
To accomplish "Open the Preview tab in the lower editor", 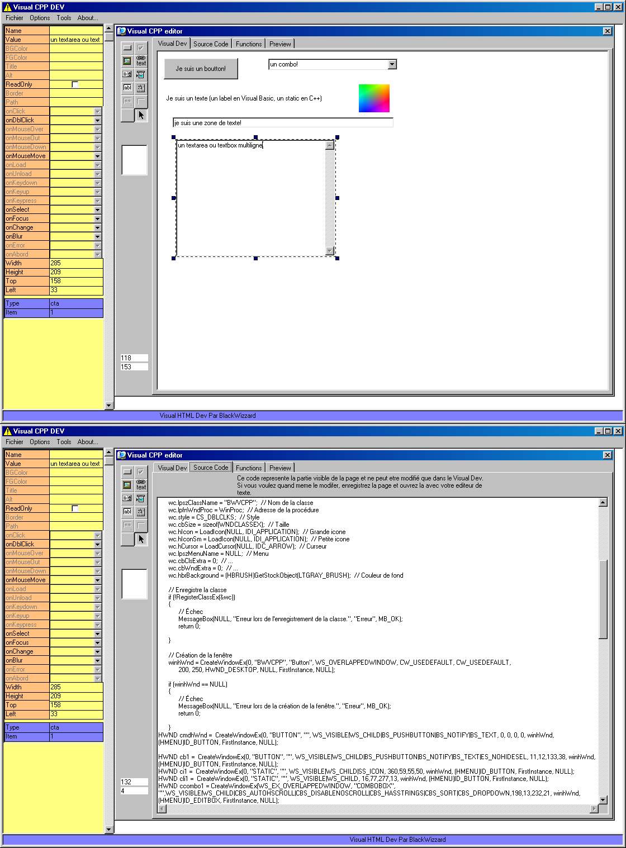I will point(280,468).
